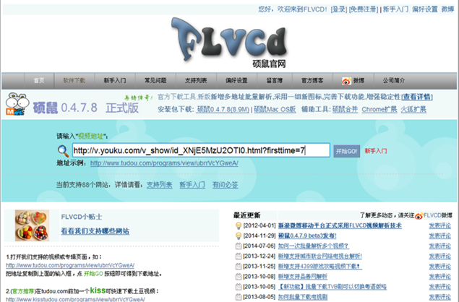Image resolution: width=459 pixels, height=302 pixels.
Task: Open 新增支持城市联合网络电视台解析 link
Action: [320, 256]
